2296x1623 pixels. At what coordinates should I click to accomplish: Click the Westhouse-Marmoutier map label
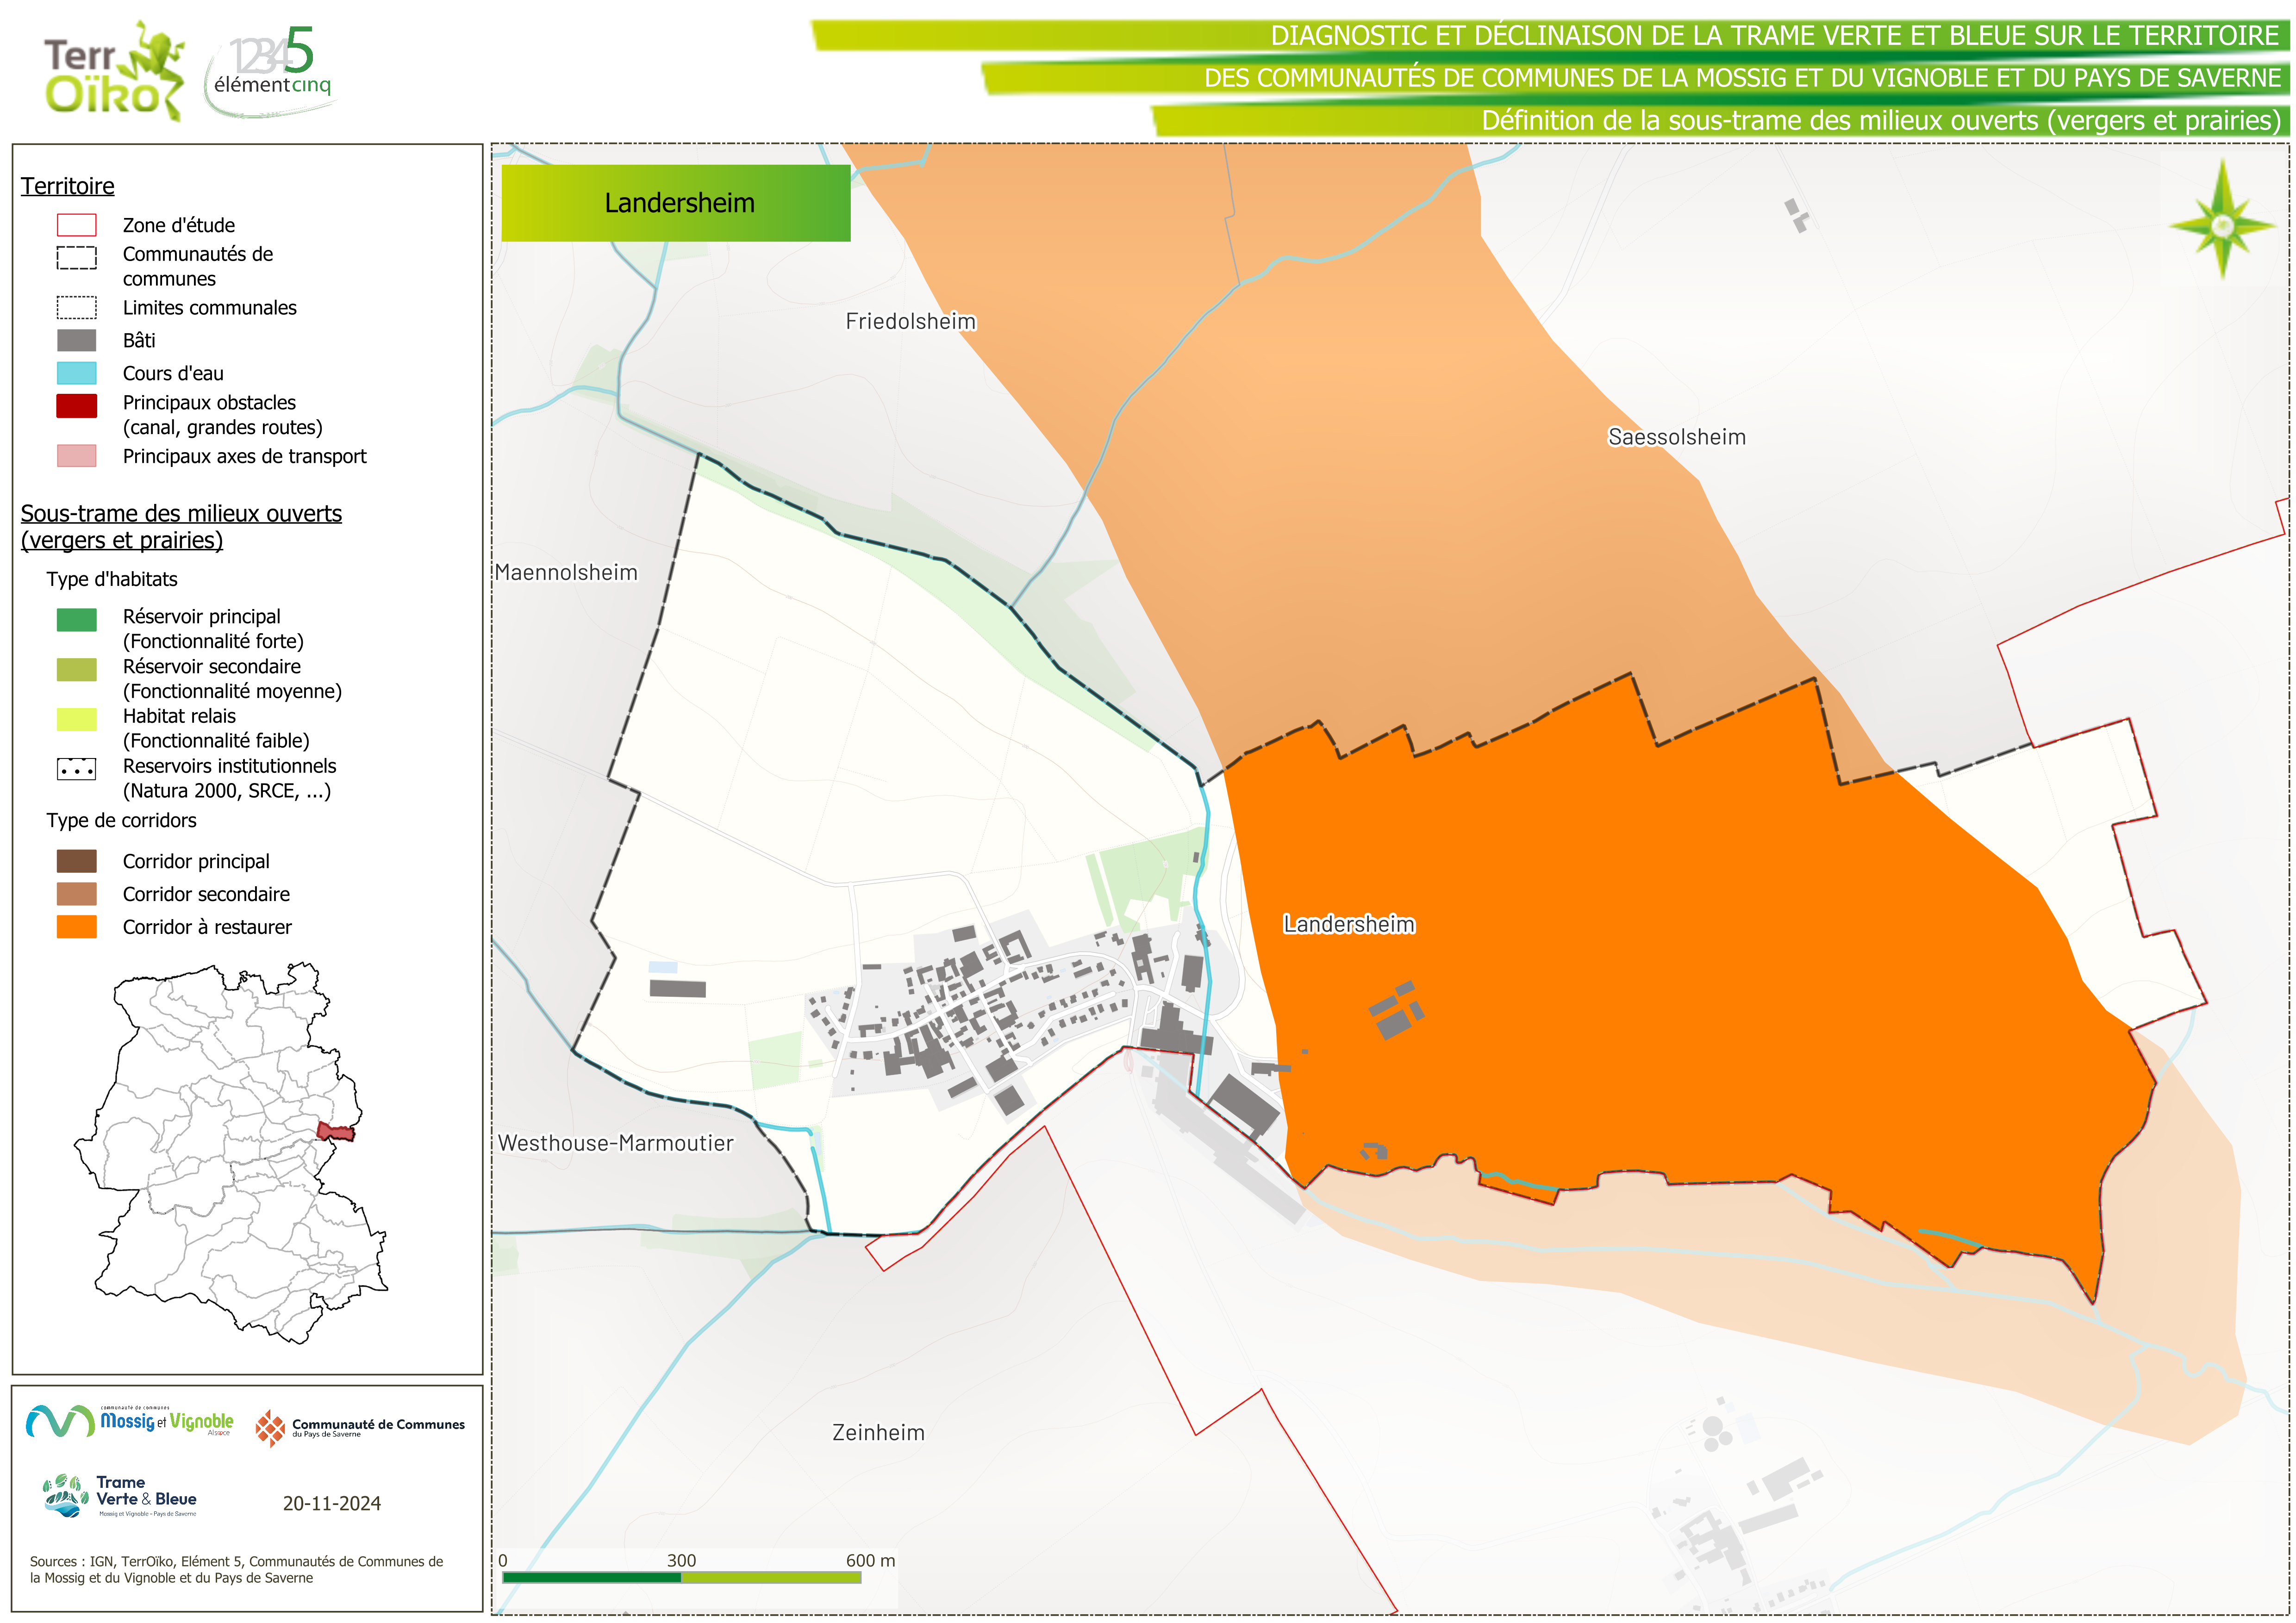615,1143
